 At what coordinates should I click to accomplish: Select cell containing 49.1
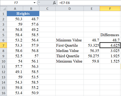tap(15, 72)
